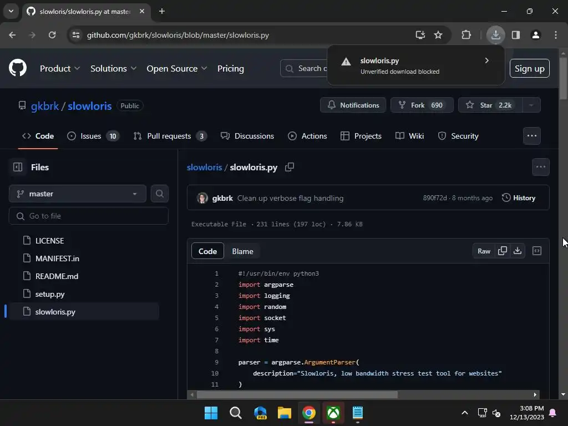
Task: Open the slowloris repository name link
Action: point(89,106)
